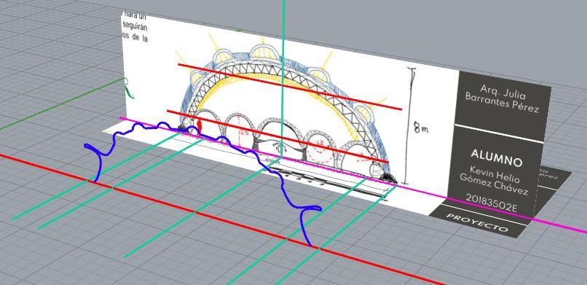This screenshot has width=587, height=285.
Task: Click the red 2.5 dimension in arch
Action: 245,133
